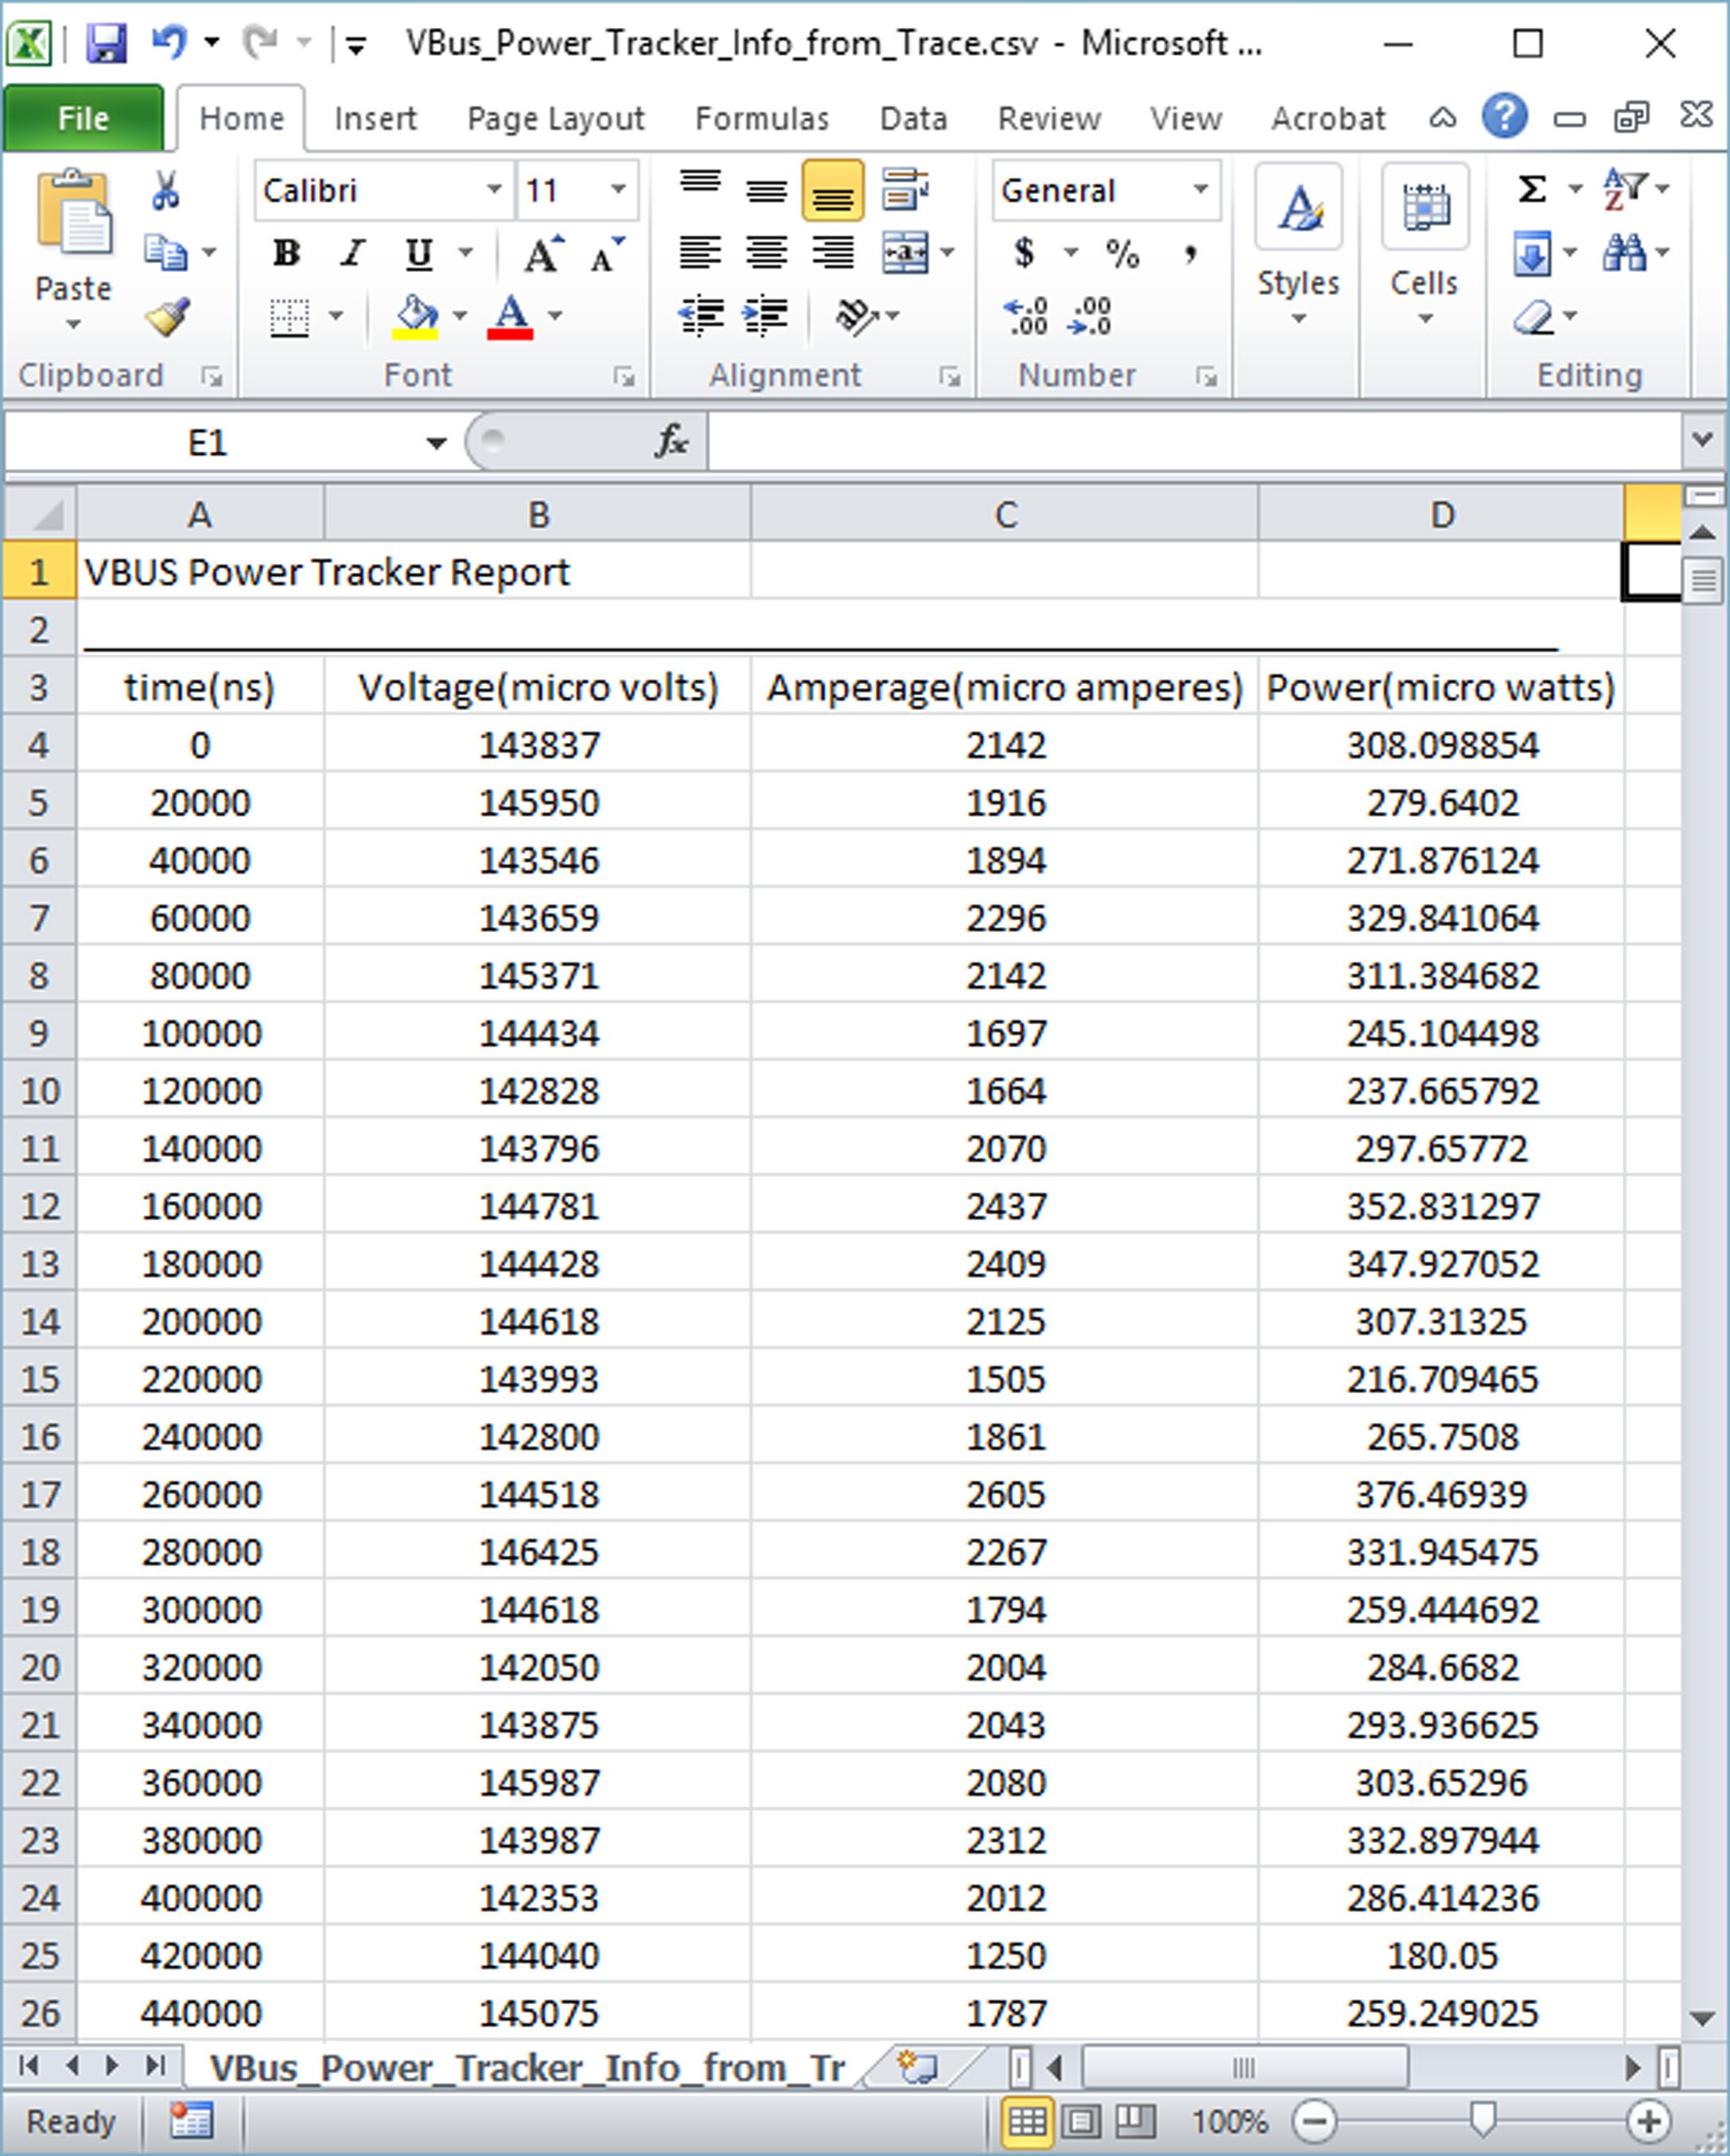Click the Increase Indent icon

pos(766,317)
